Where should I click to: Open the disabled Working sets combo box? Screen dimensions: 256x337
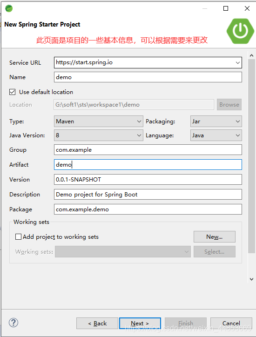click(123, 251)
